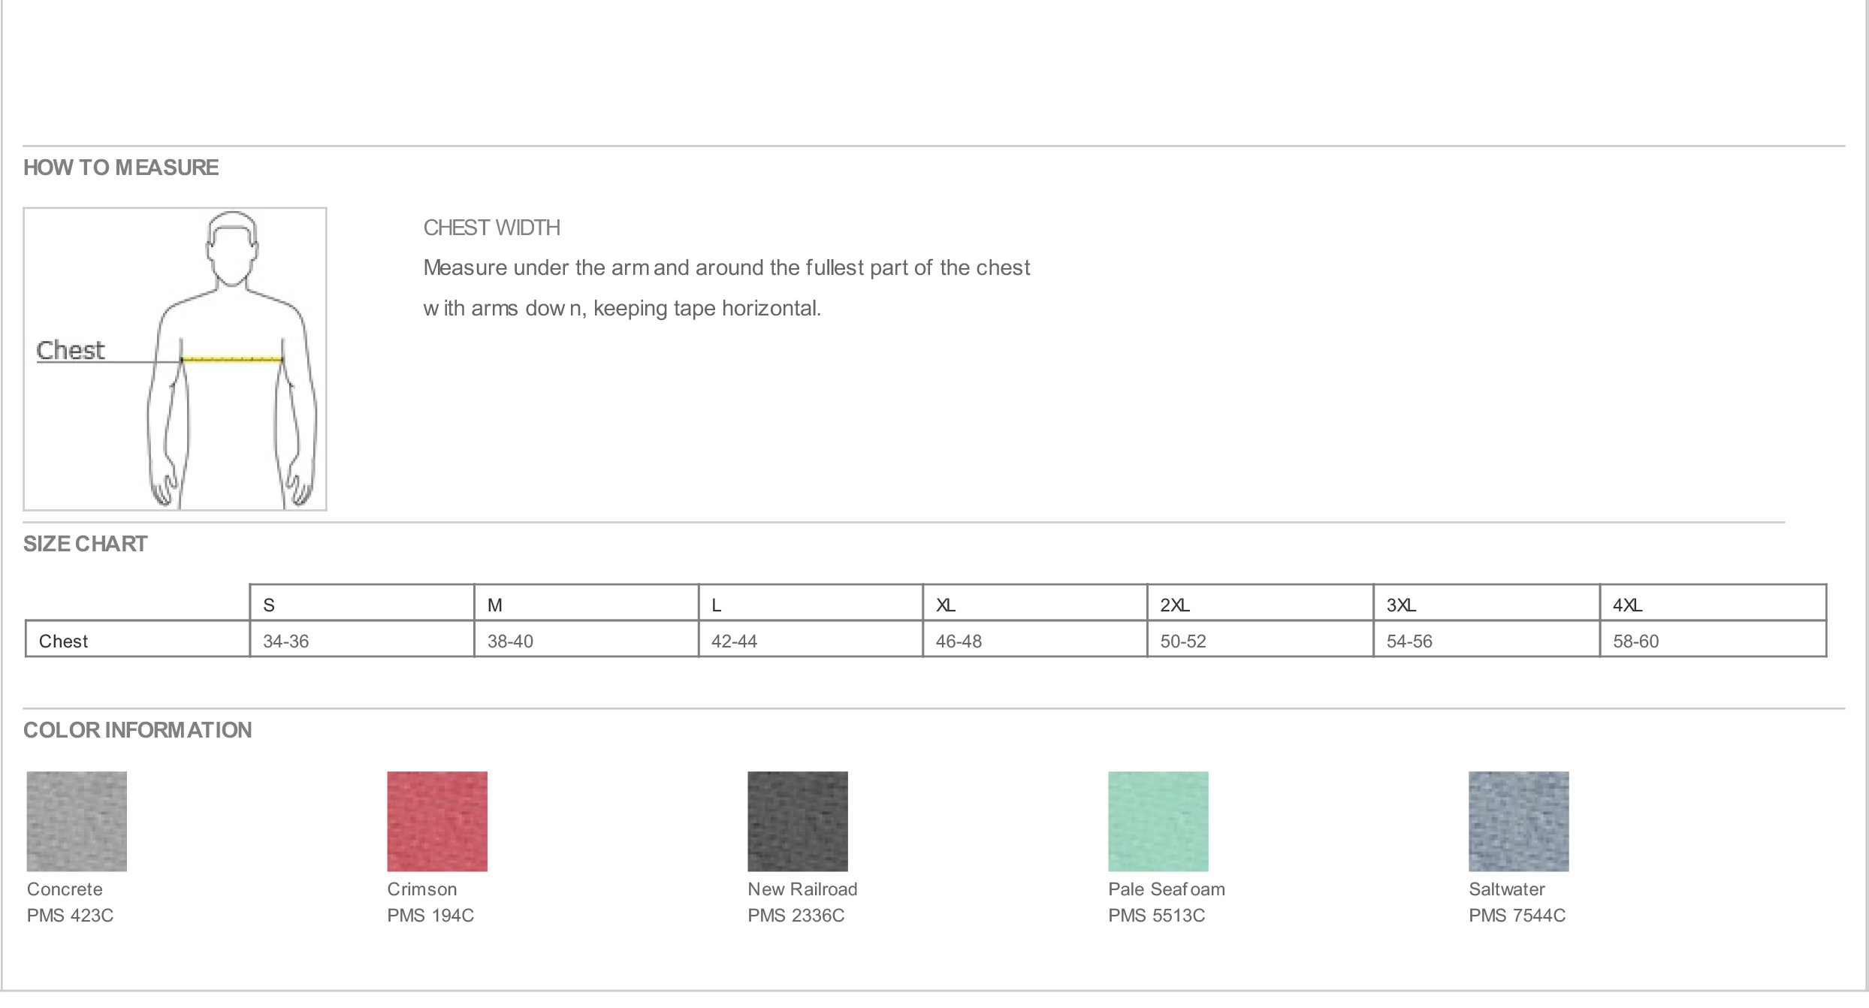Image resolution: width=1869 pixels, height=1008 pixels.
Task: Click the Chest row label cell
Action: pyautogui.click(x=137, y=640)
